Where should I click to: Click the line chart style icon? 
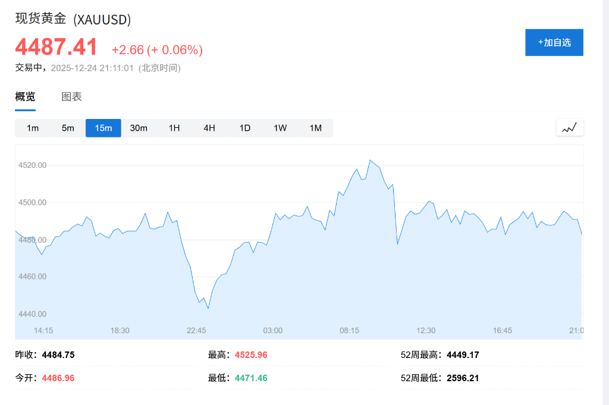click(569, 127)
